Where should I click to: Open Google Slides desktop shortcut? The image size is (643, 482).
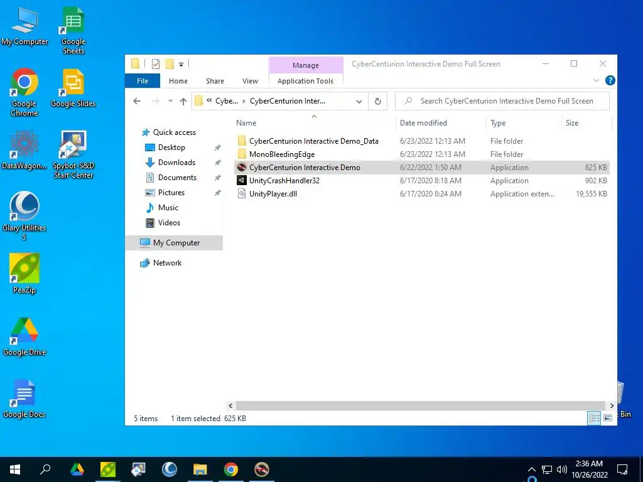73,88
